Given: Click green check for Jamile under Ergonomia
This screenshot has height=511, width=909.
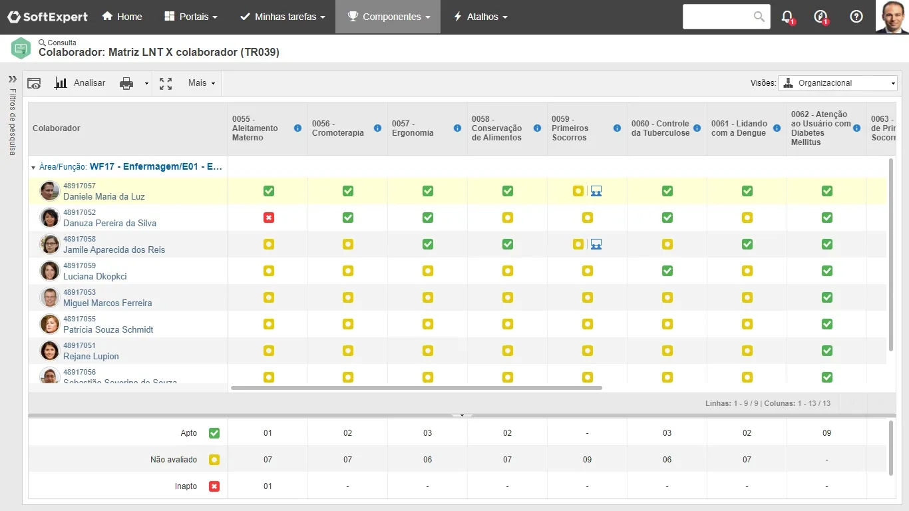Looking at the screenshot, I should click(428, 244).
